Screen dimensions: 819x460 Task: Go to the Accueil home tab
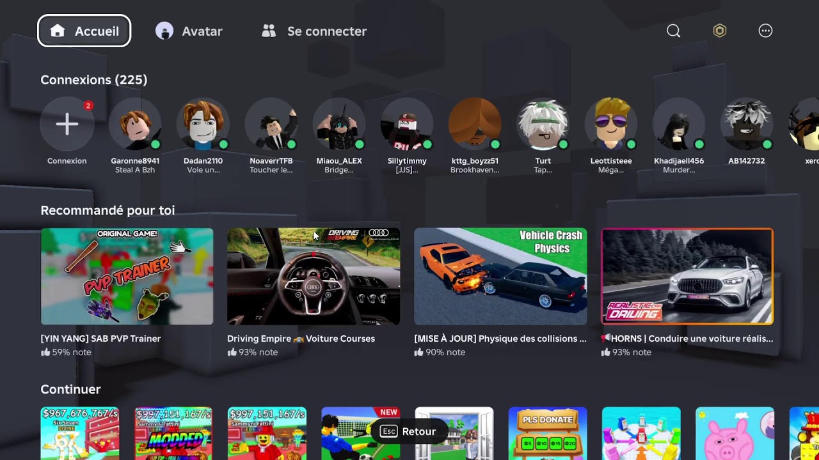84,31
